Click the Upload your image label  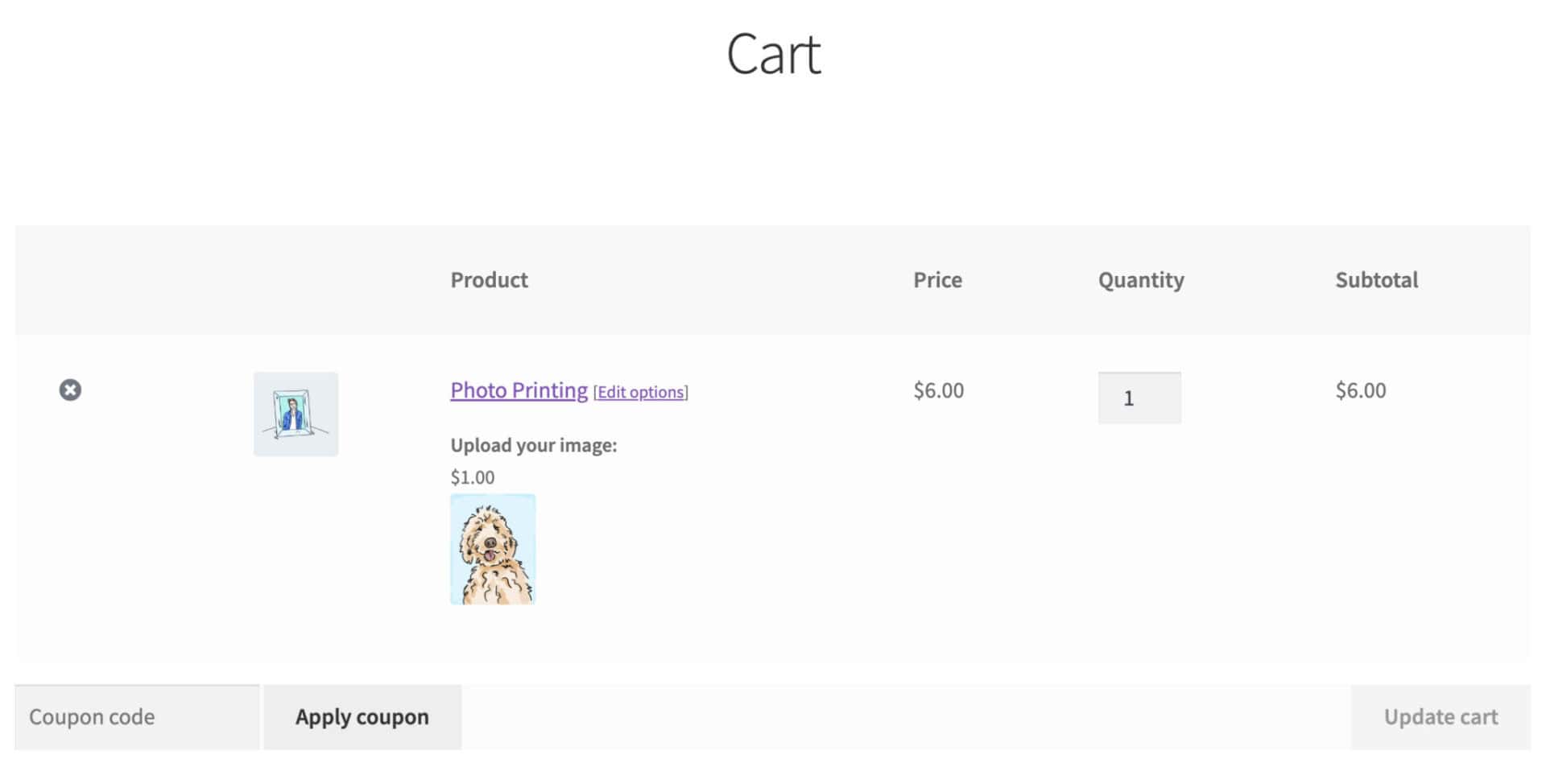coord(533,444)
